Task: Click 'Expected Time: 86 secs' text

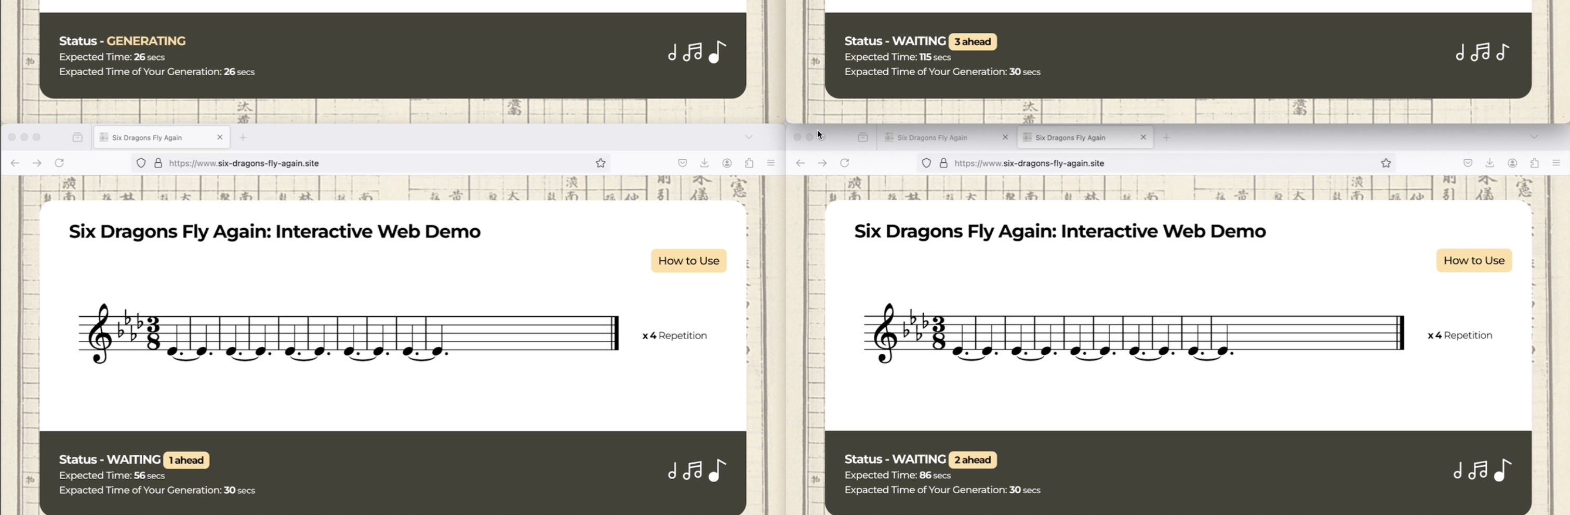Action: pos(898,476)
